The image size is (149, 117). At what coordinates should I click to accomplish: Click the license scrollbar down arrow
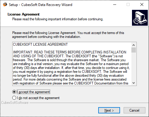click(x=134, y=83)
